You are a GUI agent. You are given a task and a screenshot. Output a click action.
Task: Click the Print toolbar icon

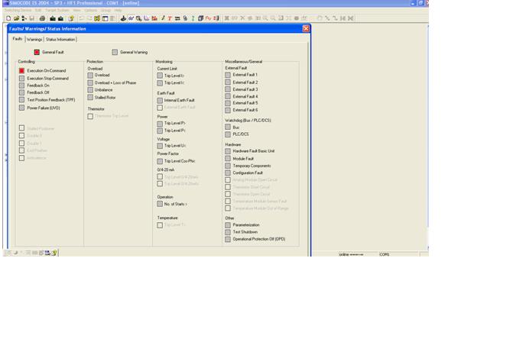pyautogui.click(x=42, y=18)
